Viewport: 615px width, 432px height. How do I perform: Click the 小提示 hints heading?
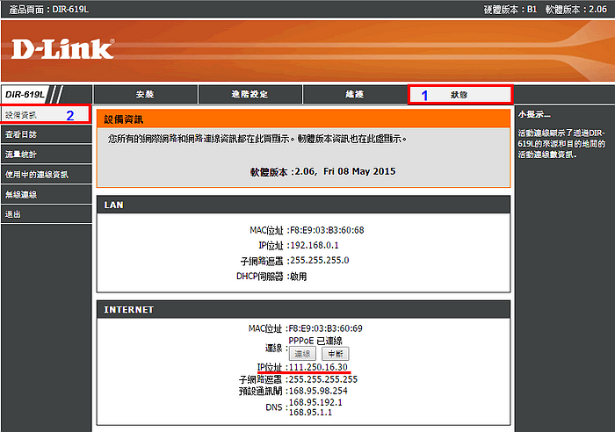[534, 114]
